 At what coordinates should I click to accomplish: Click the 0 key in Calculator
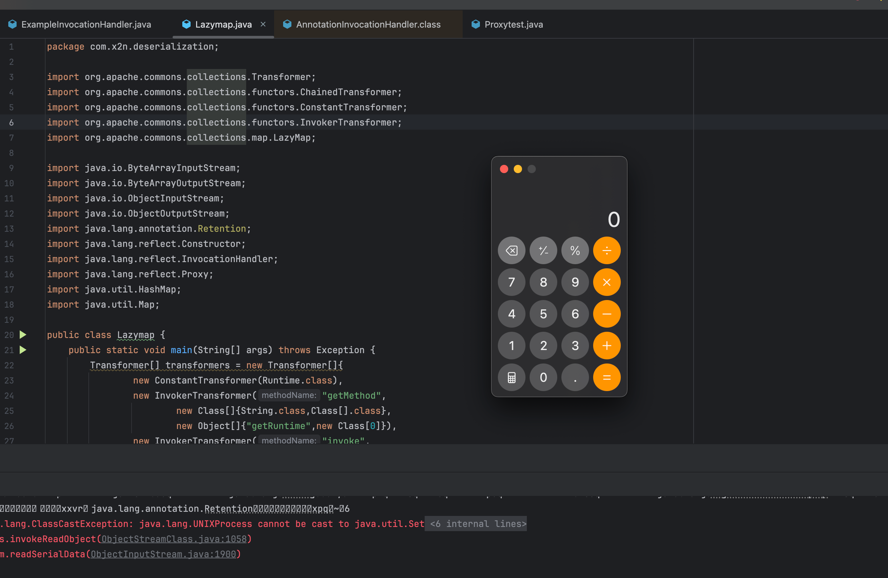543,377
